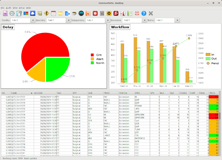Viewport: 222px width, 160px height.
Task: Click the 24-hour clock toolbar icon
Action: (12, 13)
